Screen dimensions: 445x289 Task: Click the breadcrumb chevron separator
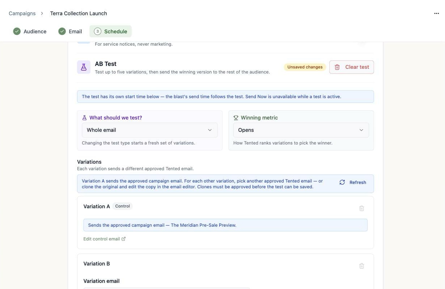42,13
